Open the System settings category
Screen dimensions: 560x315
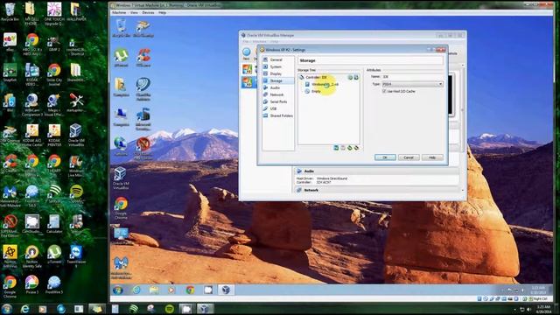coord(276,66)
